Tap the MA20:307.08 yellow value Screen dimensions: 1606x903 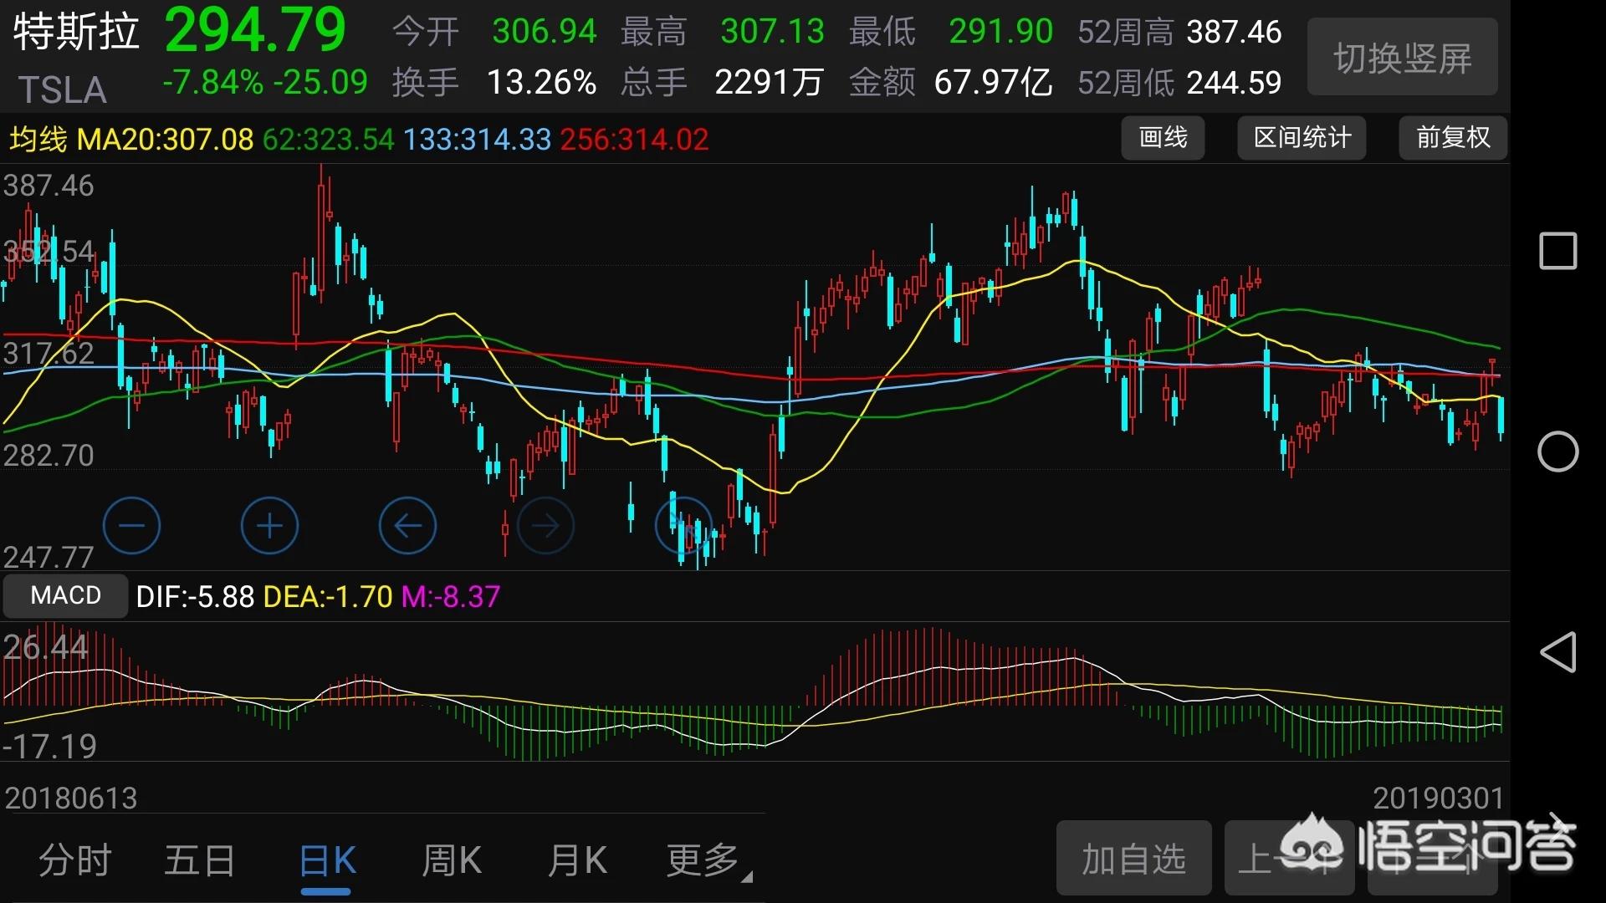(165, 139)
